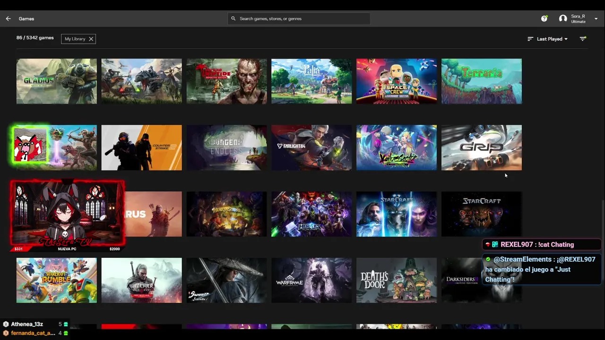Click the sort lines icon beside Last Played

tap(530, 39)
